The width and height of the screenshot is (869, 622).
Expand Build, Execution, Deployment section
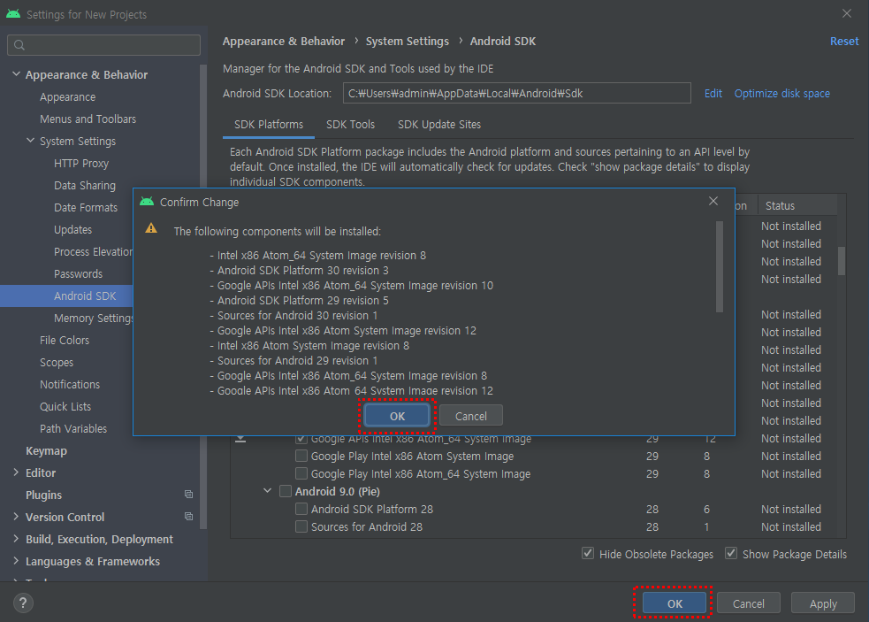[16, 539]
